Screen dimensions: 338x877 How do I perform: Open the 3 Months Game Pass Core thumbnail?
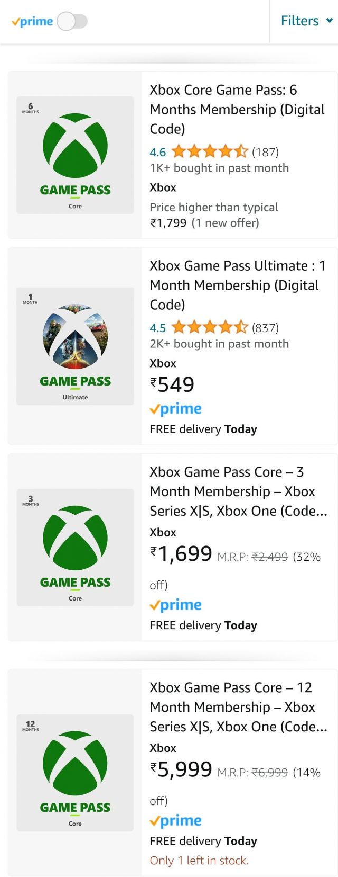75,547
